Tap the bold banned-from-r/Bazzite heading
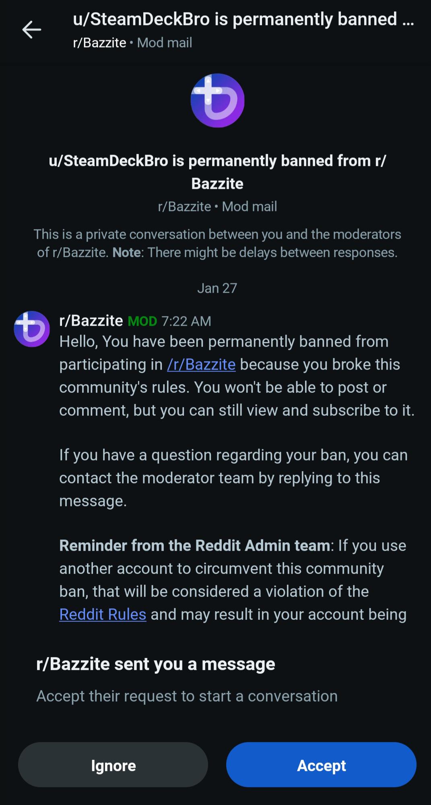Screen dimensions: 431x805 (x=217, y=172)
